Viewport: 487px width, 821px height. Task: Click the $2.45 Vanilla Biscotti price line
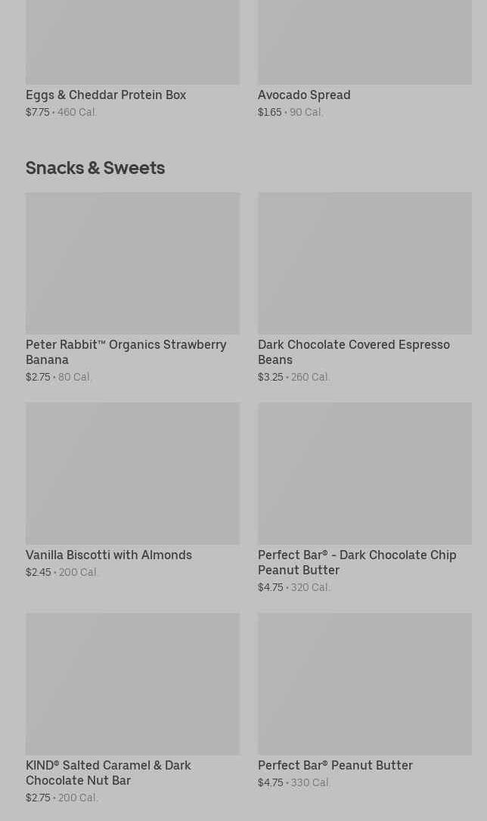[62, 572]
